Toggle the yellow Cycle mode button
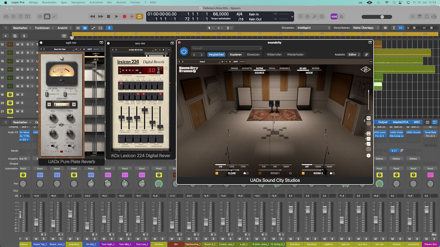 (139, 16)
